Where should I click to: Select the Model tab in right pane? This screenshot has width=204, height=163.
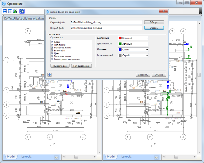click(x=111, y=156)
